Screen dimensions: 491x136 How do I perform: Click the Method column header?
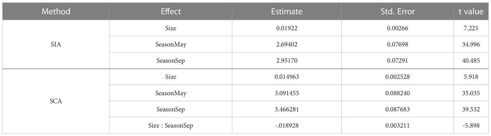56,11
